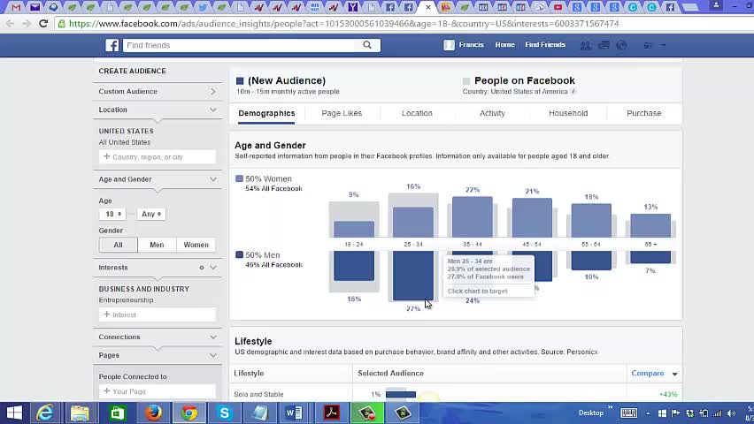
Task: Open the Activity tab
Action: coord(492,113)
